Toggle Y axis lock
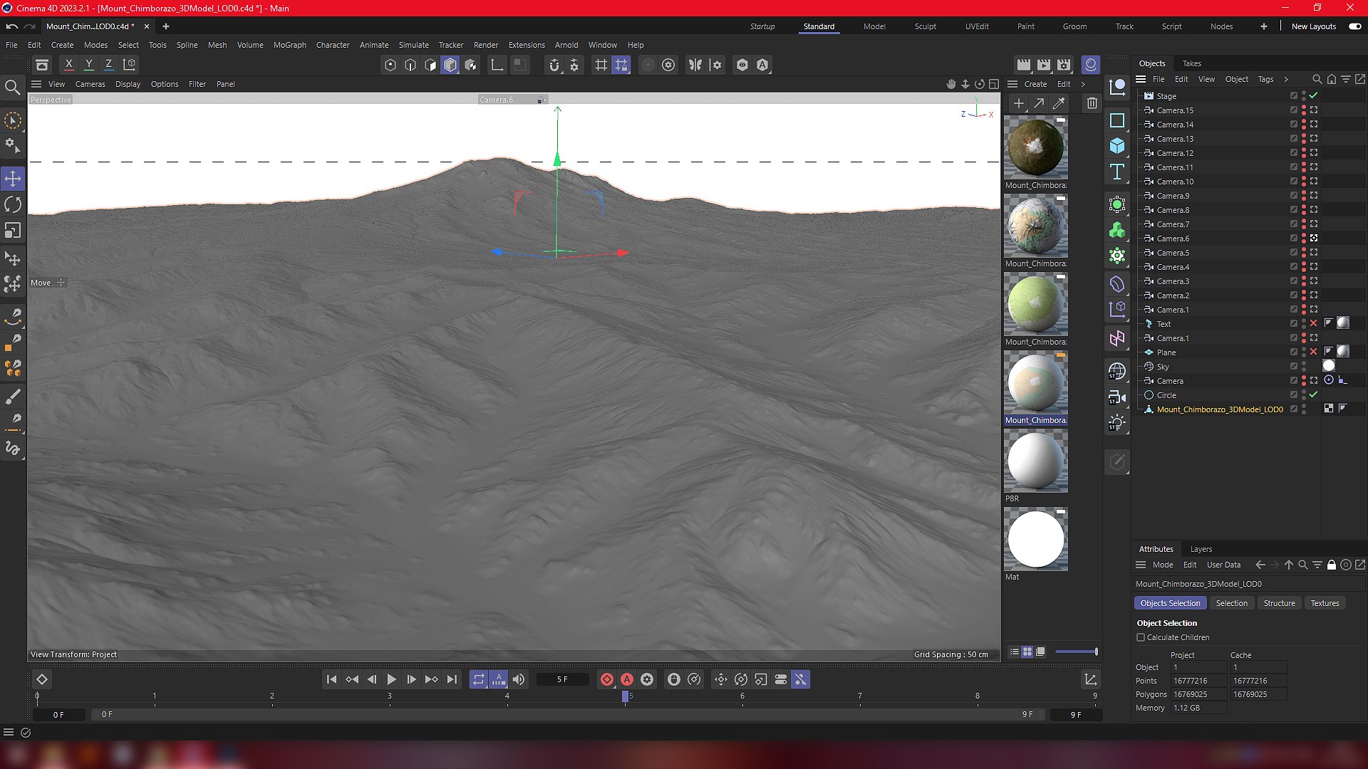Viewport: 1368px width, 769px height. [x=88, y=64]
